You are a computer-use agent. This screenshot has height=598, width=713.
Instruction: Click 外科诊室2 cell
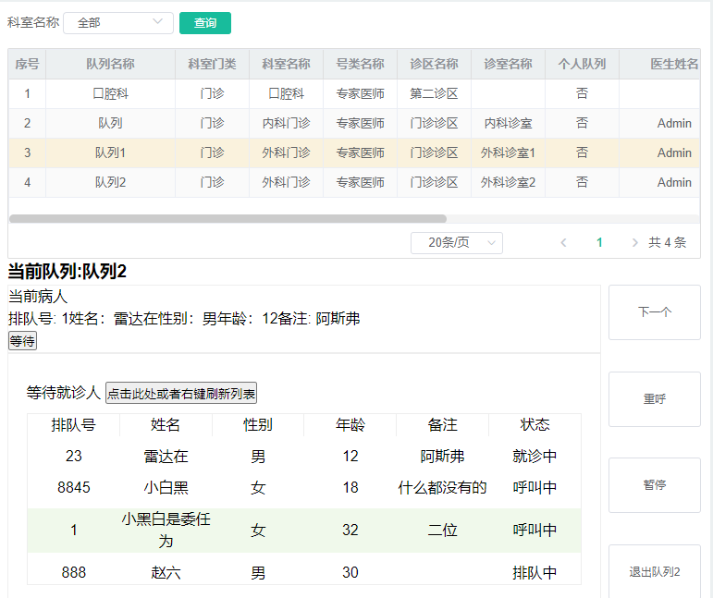[x=508, y=182]
